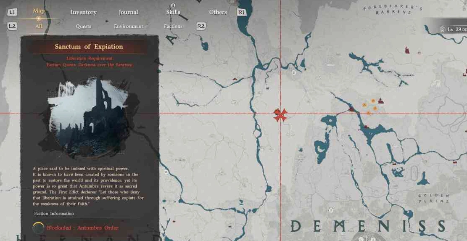Open Darkness over the Sanctum quest link
Image resolution: width=467 pixels, height=241 pixels.
[89, 65]
